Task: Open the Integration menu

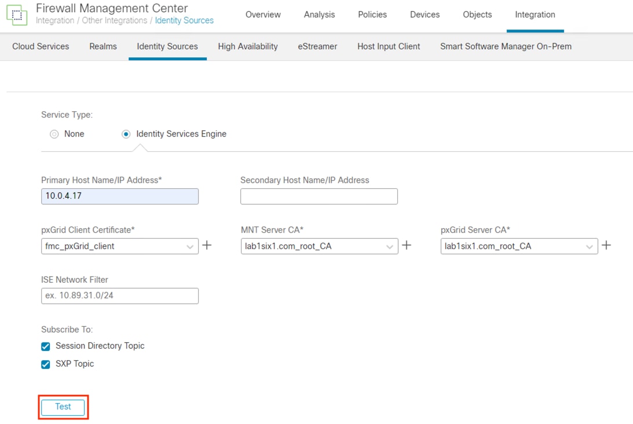Action: [x=535, y=14]
